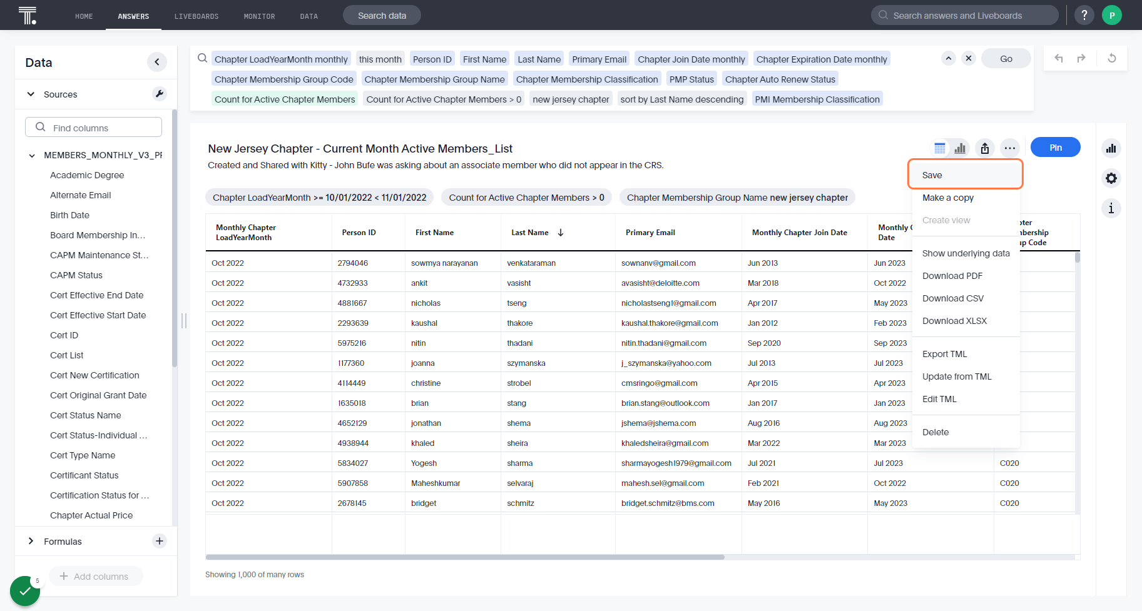
Task: Click the PMP Status search token
Action: tap(691, 79)
